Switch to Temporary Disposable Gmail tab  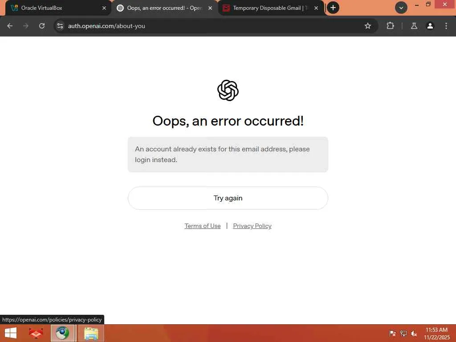point(270,8)
